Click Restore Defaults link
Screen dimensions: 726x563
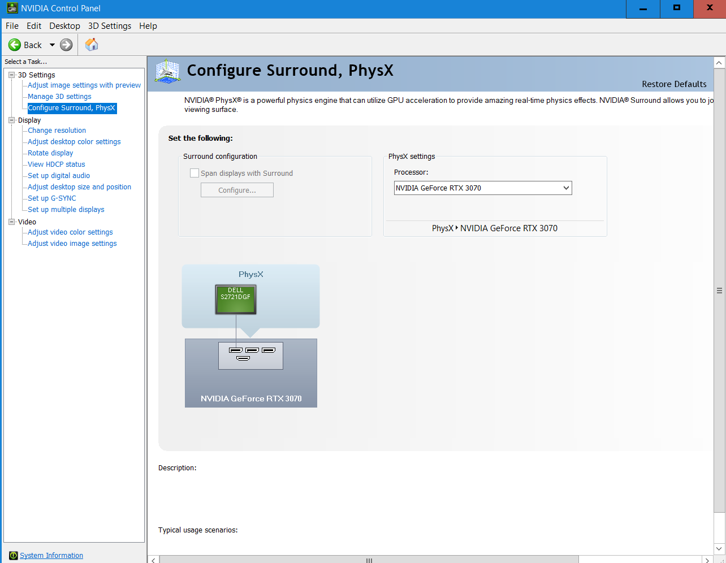pos(674,84)
